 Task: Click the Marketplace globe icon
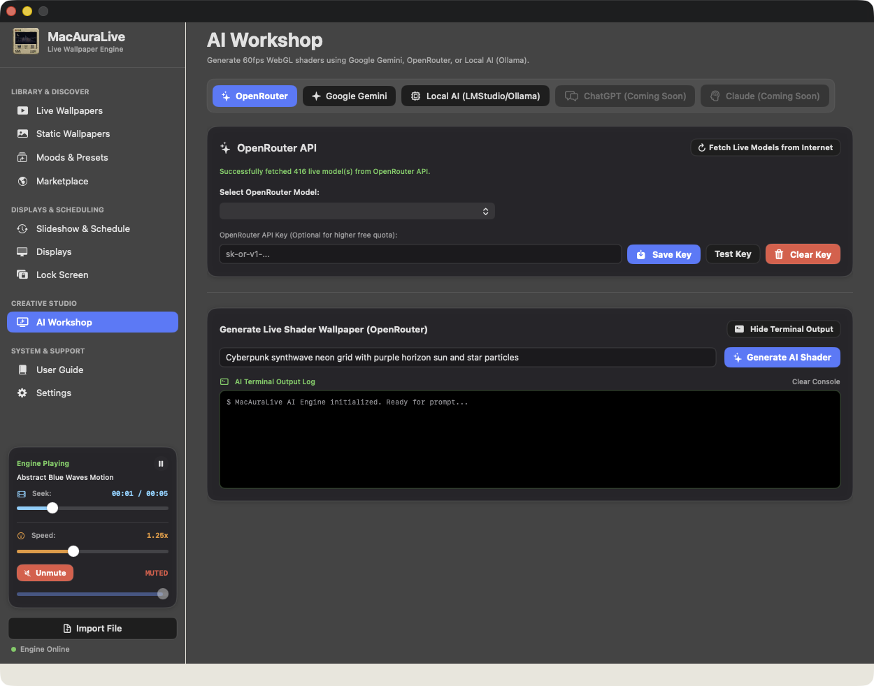pos(22,181)
